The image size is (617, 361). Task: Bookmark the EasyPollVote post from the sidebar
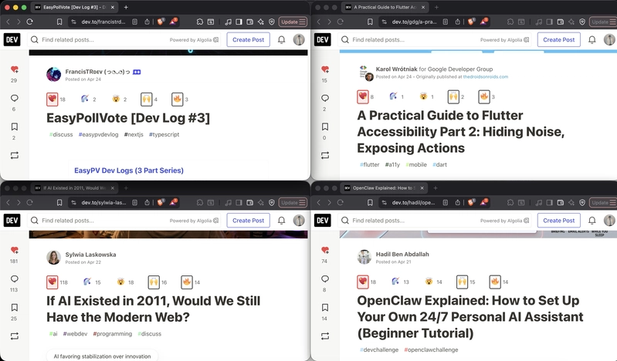[x=15, y=127]
